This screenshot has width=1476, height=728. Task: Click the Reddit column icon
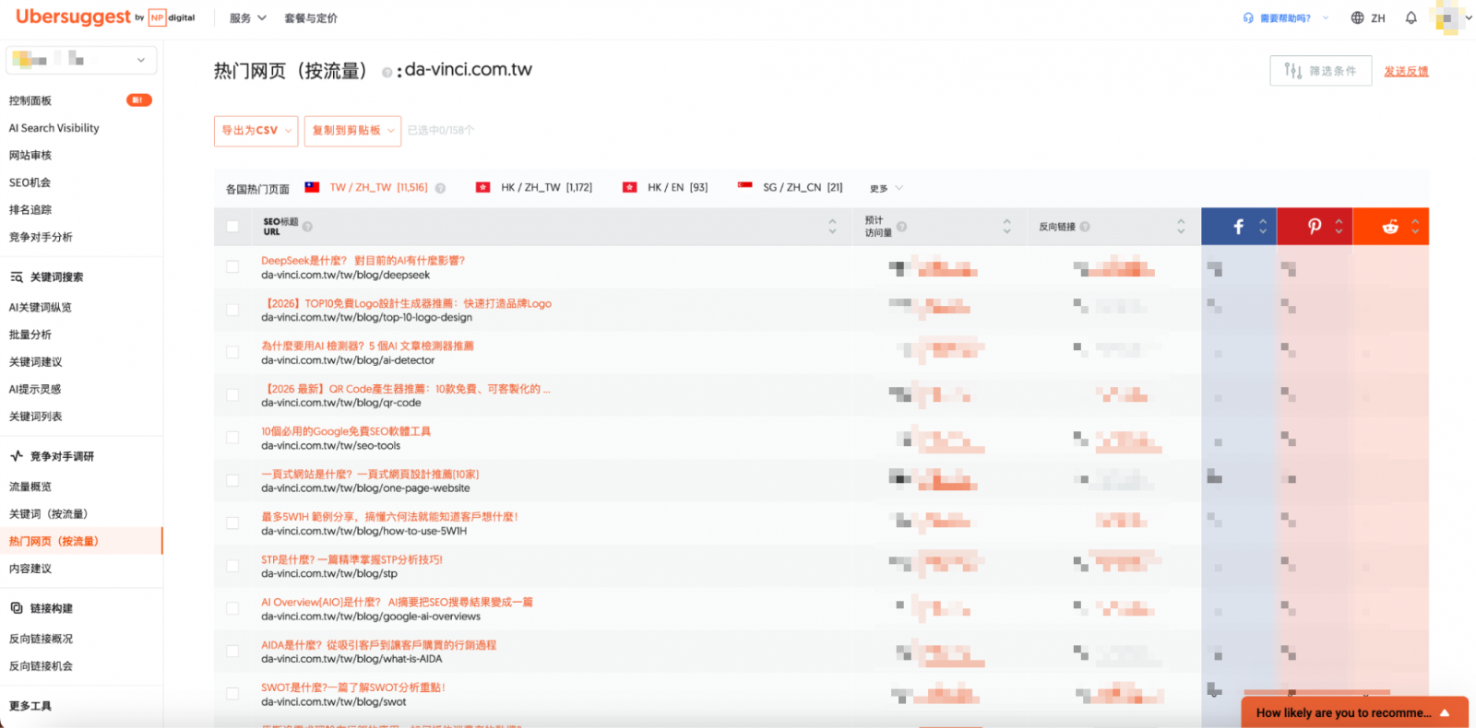click(1390, 227)
